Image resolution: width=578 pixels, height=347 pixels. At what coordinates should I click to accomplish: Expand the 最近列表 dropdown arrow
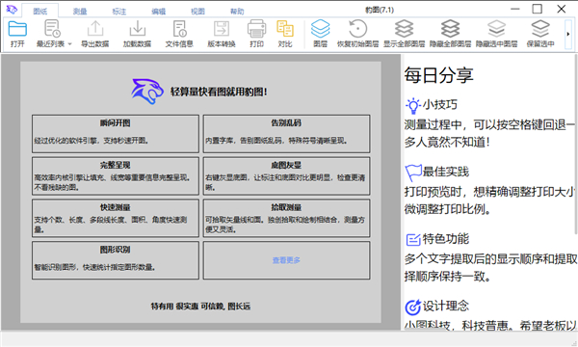[69, 44]
